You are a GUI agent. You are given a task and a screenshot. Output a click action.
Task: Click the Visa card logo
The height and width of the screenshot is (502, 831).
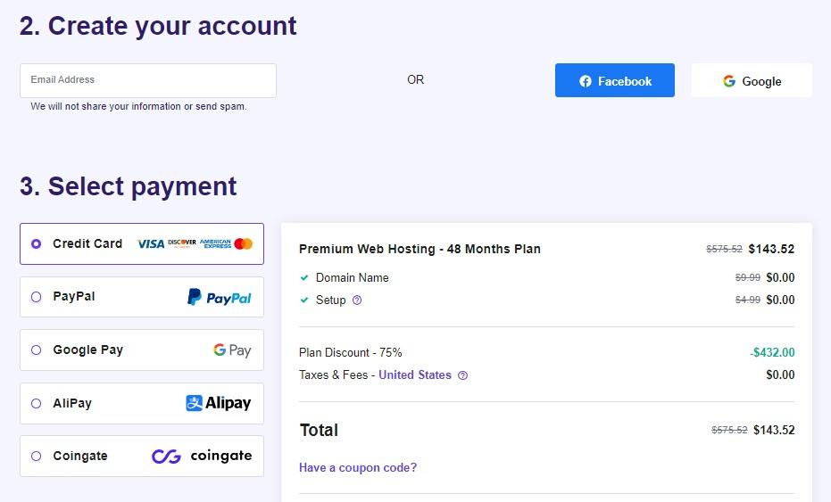[x=150, y=243]
